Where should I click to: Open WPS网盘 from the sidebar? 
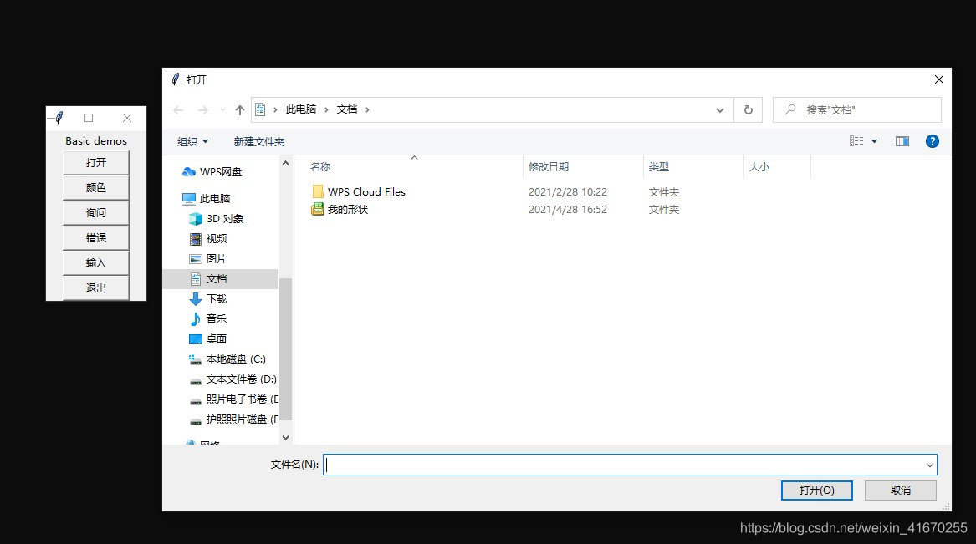[x=219, y=171]
